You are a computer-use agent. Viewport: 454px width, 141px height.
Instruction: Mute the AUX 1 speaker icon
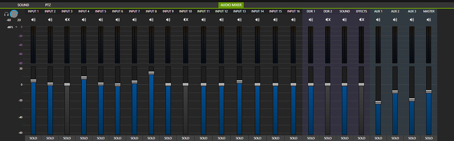[x=378, y=20]
